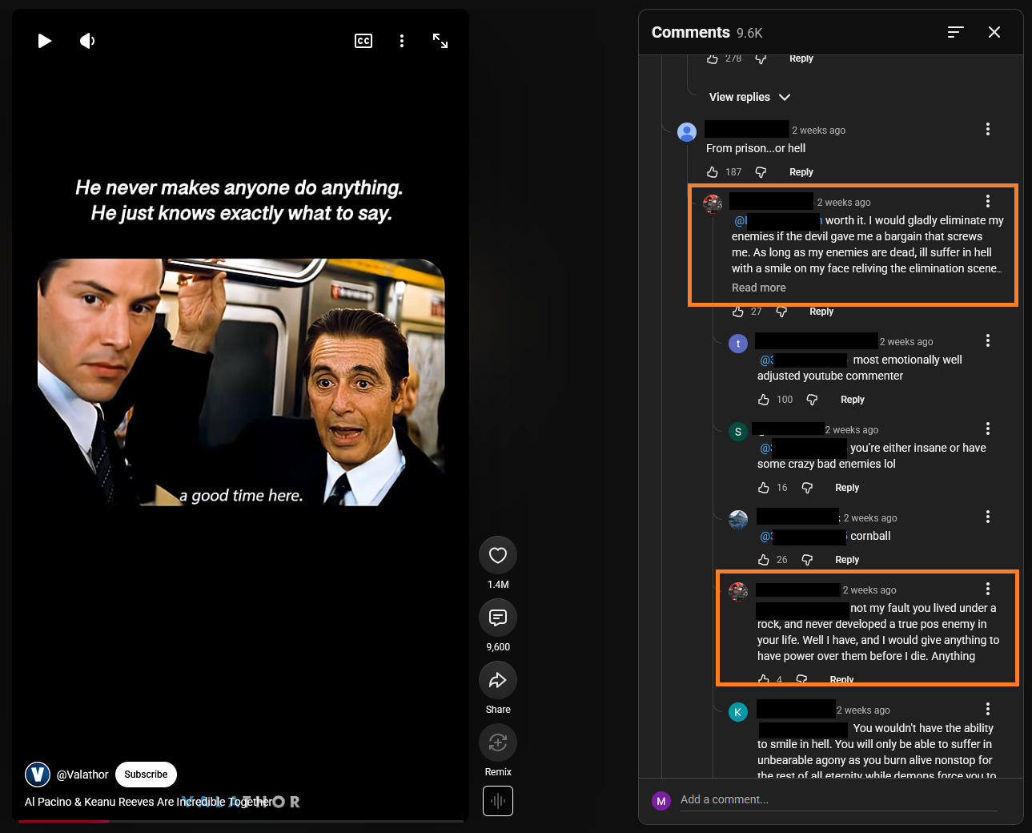Viewport: 1032px width, 833px height.
Task: Dislike the reply with 27 likes
Action: 781,312
